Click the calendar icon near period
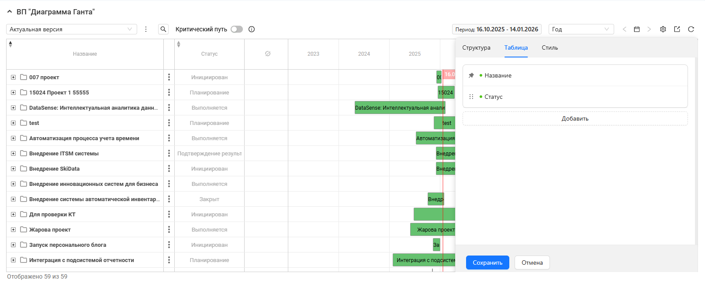Viewport: 705px width, 286px height. [637, 29]
